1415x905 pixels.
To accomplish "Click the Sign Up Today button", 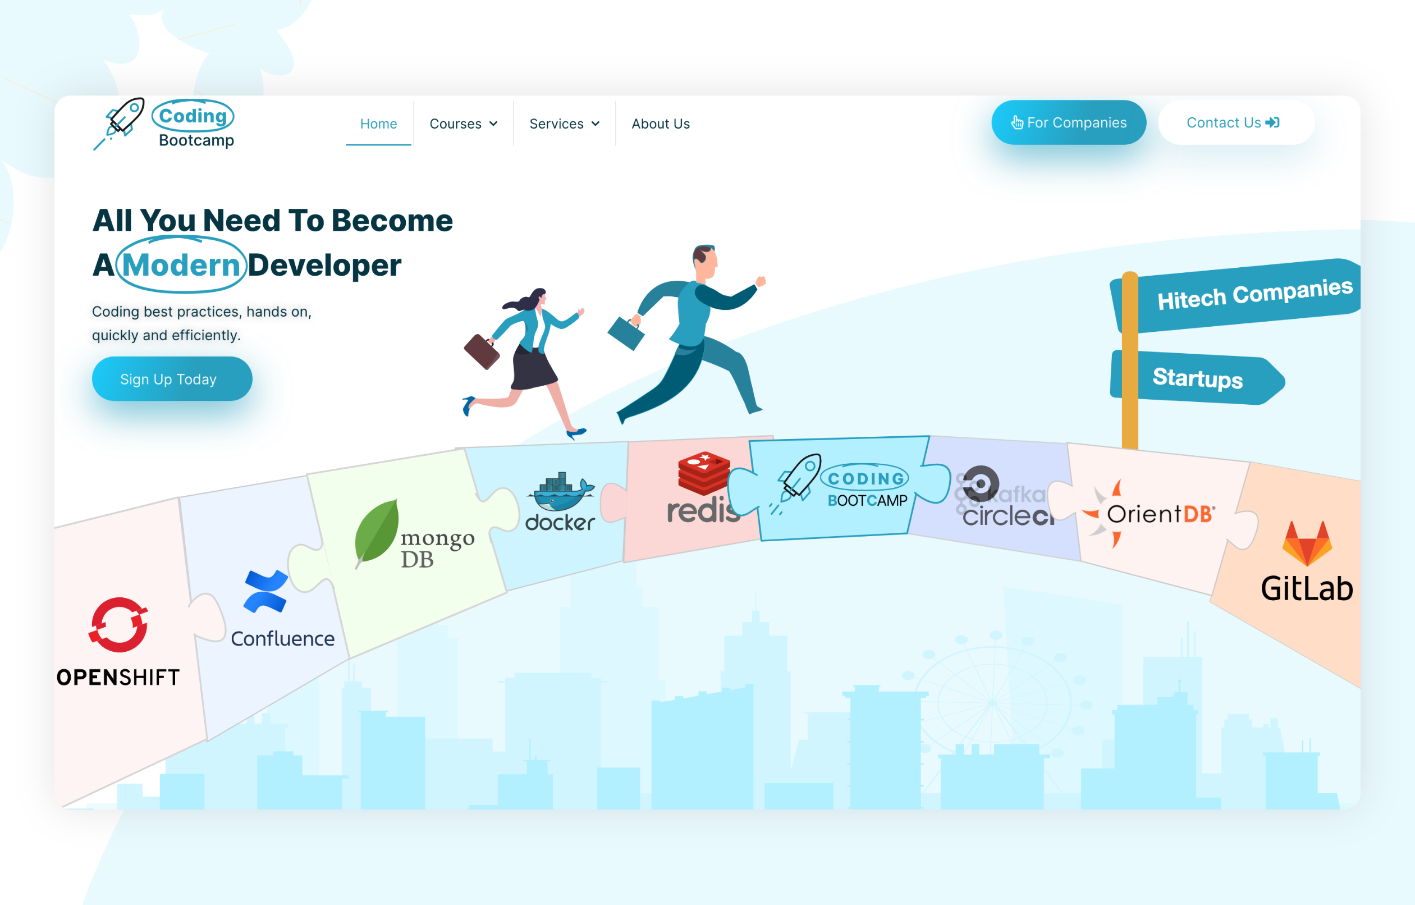I will click(172, 379).
